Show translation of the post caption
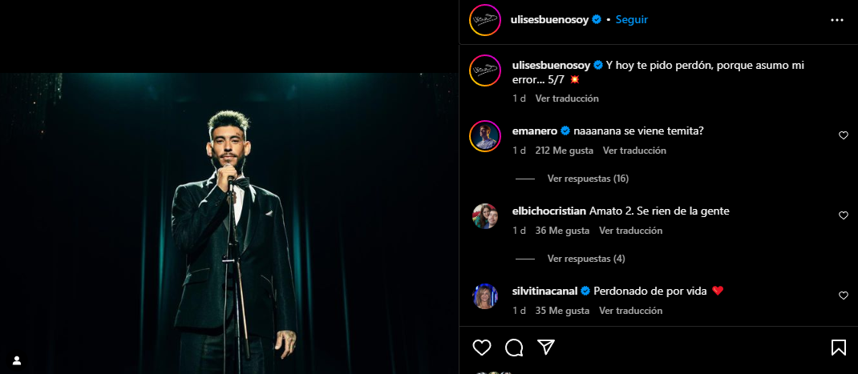 pos(567,99)
